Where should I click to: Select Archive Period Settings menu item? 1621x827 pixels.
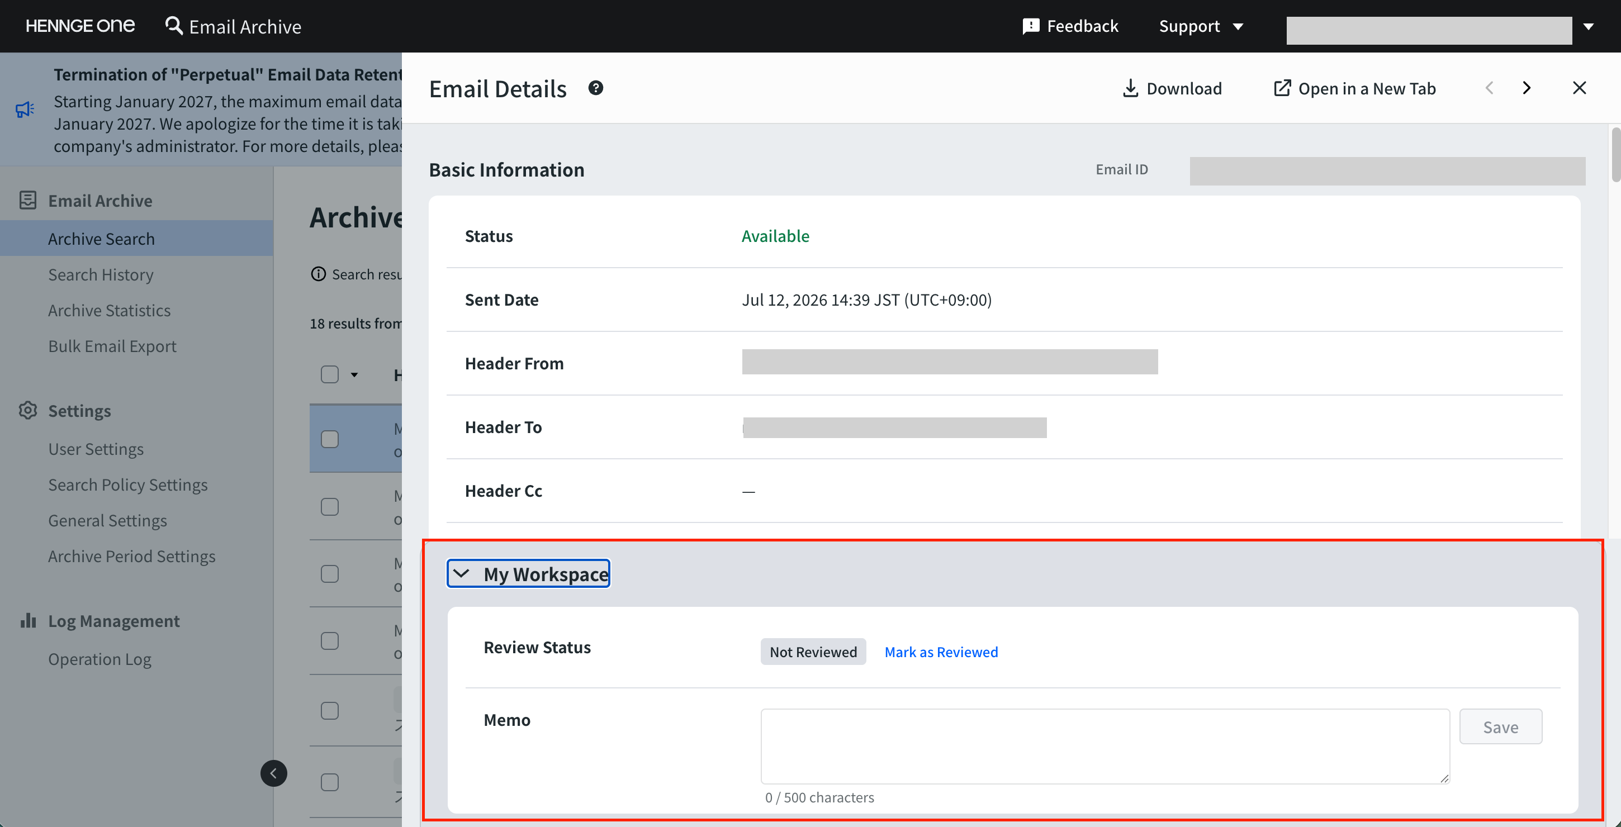[x=131, y=557]
